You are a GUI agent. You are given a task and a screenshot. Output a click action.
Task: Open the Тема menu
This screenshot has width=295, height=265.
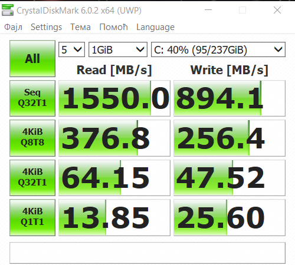(x=80, y=27)
